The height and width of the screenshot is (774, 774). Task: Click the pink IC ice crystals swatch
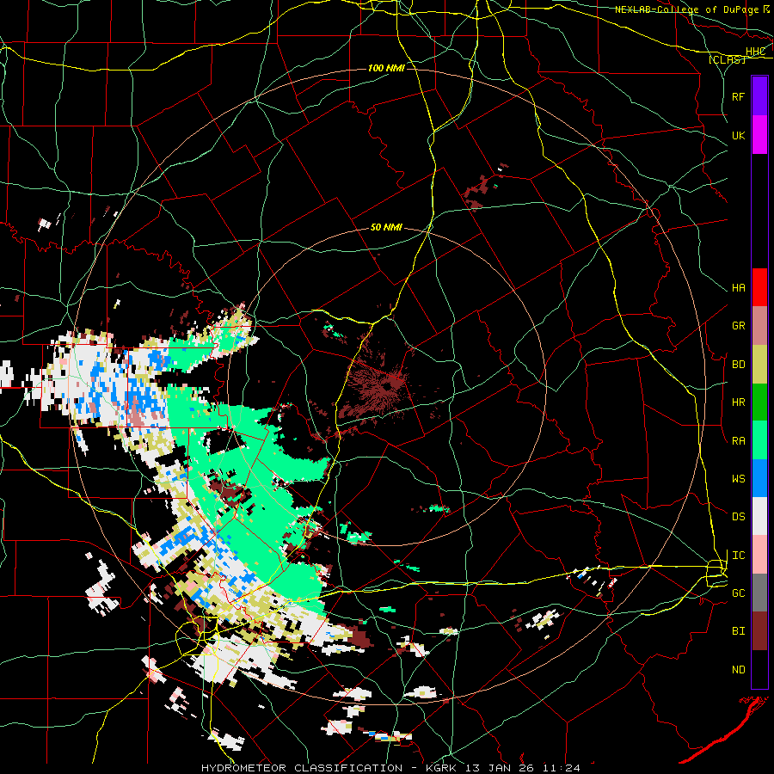click(759, 555)
